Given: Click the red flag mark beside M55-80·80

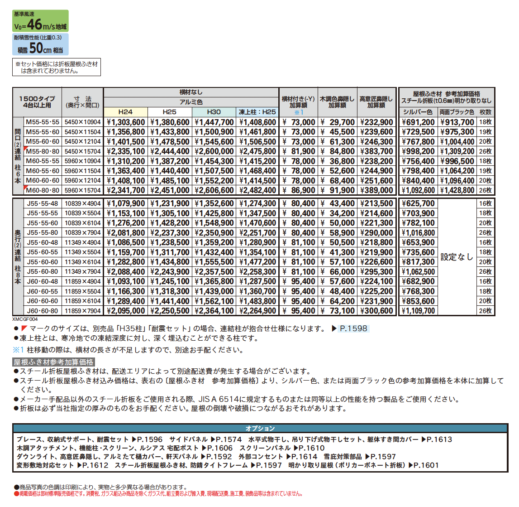Looking at the screenshot, I should click(x=25, y=149).
